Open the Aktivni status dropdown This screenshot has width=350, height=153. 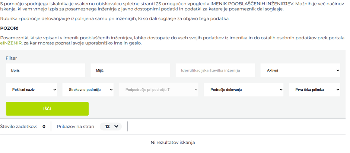coord(300,70)
